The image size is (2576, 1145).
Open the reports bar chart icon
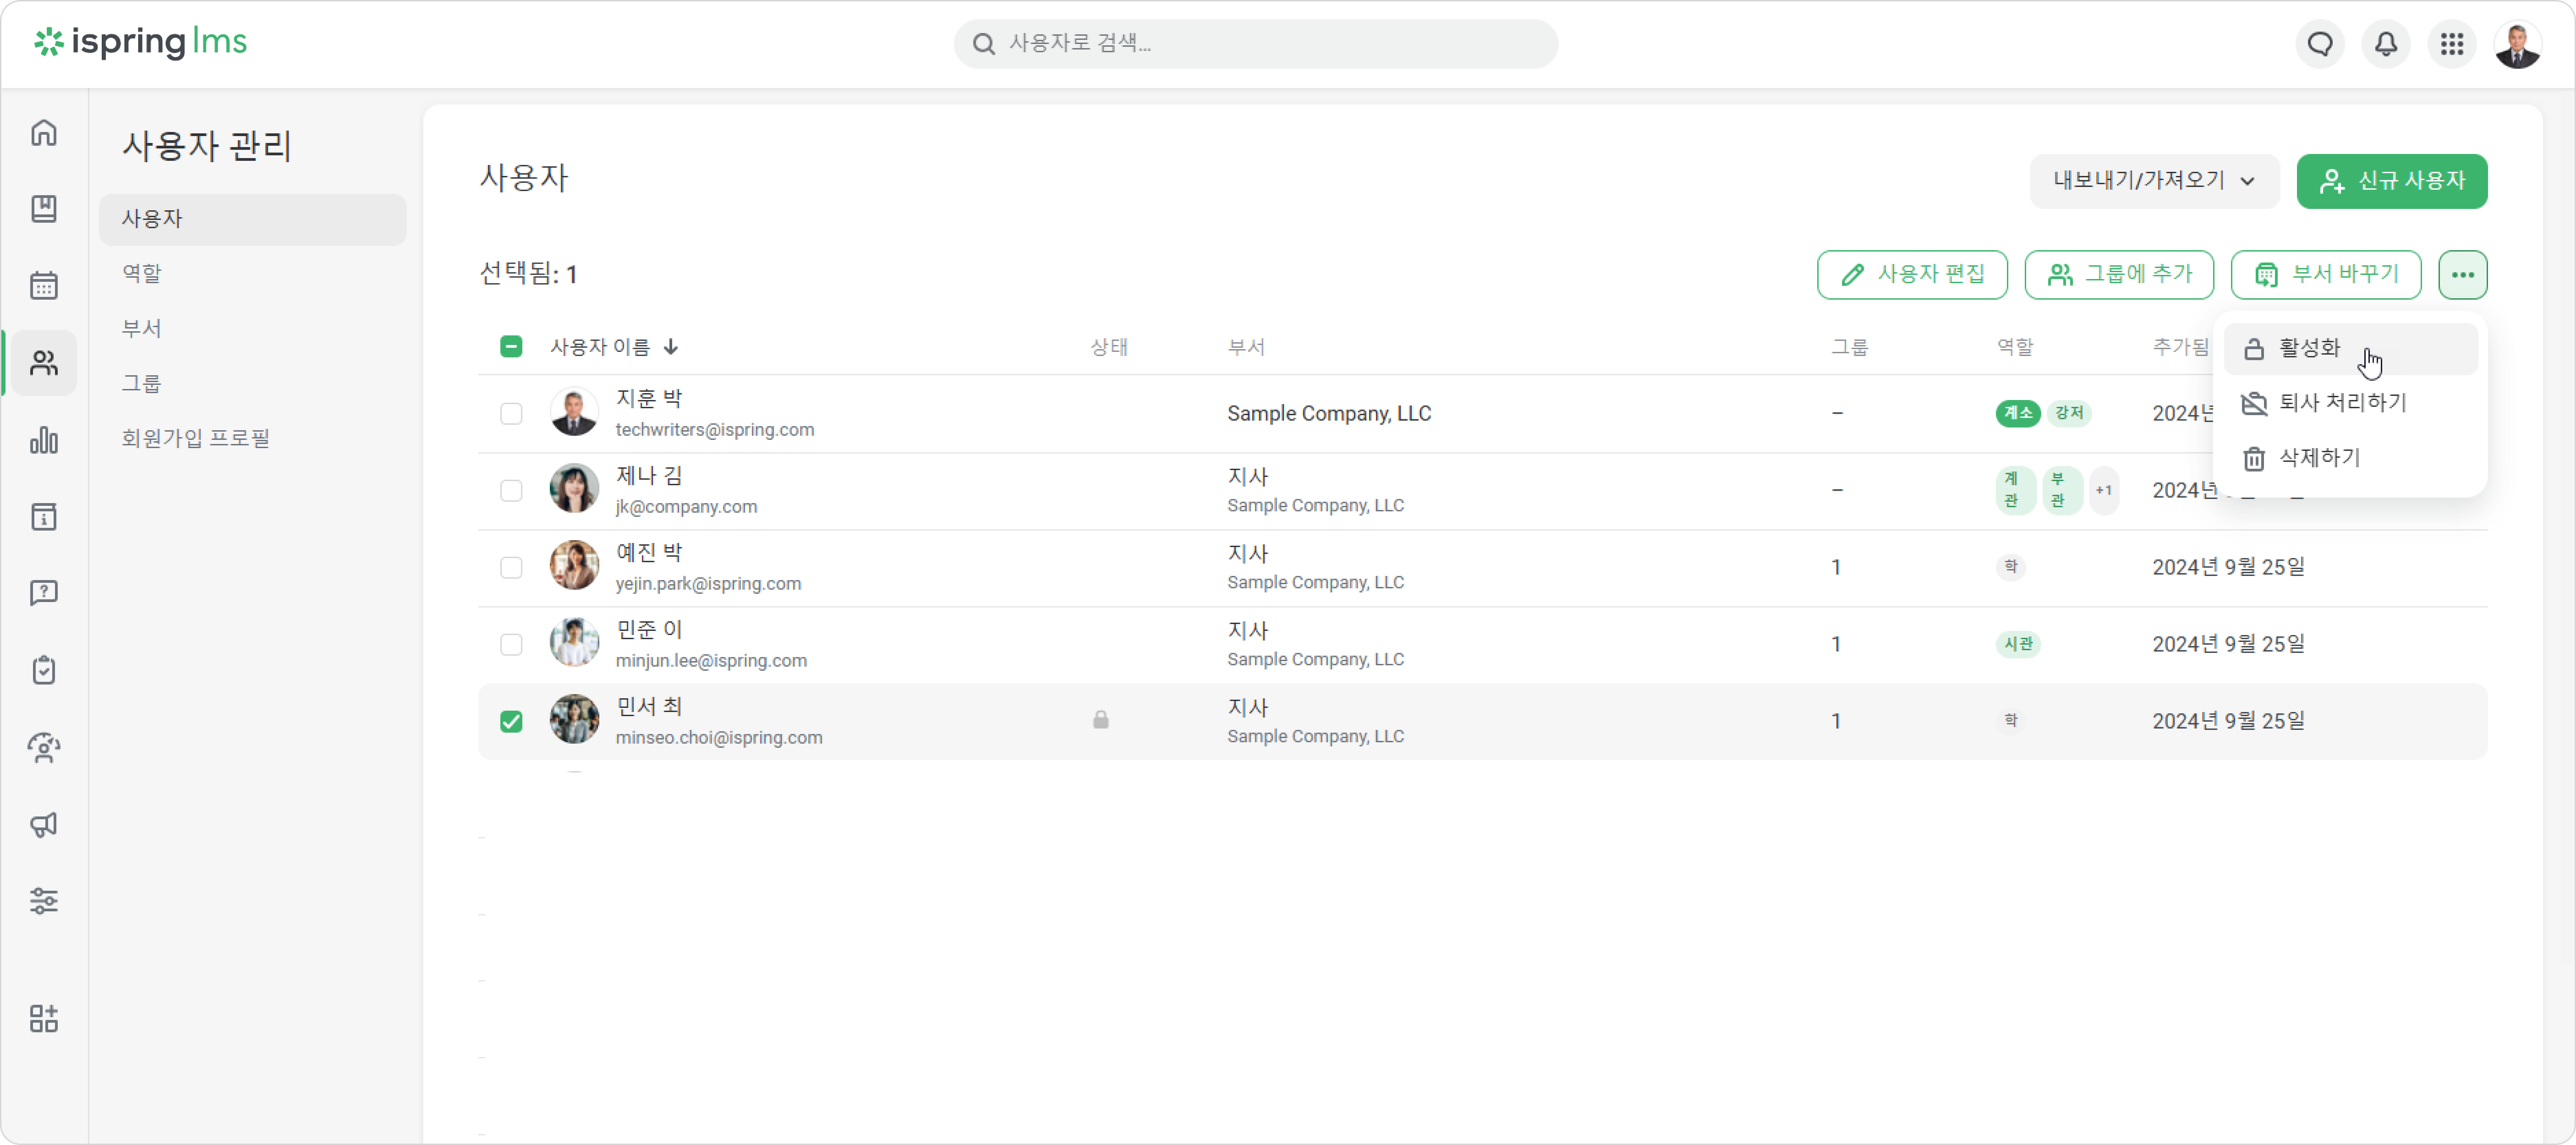44,440
